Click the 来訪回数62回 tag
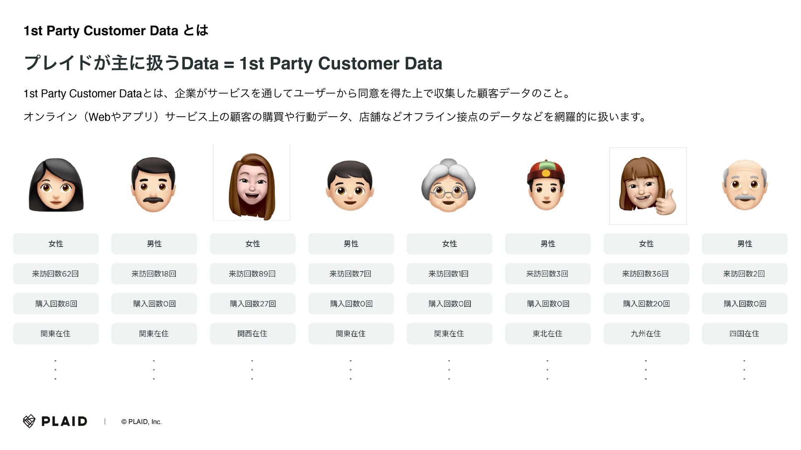Screen dimensions: 801x450 (x=56, y=274)
